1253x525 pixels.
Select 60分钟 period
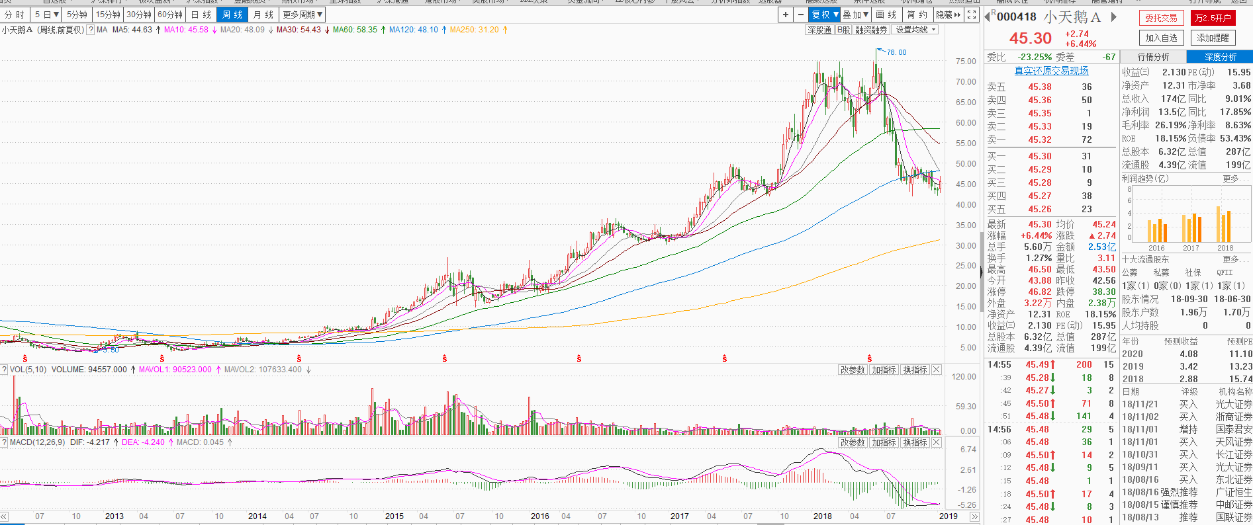170,15
